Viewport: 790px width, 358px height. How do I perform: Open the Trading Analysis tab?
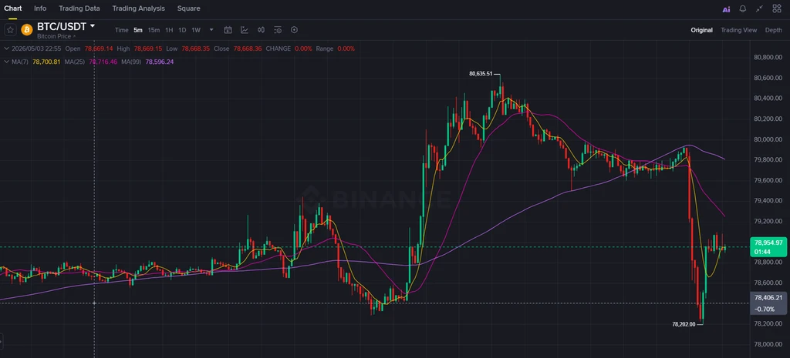(139, 8)
